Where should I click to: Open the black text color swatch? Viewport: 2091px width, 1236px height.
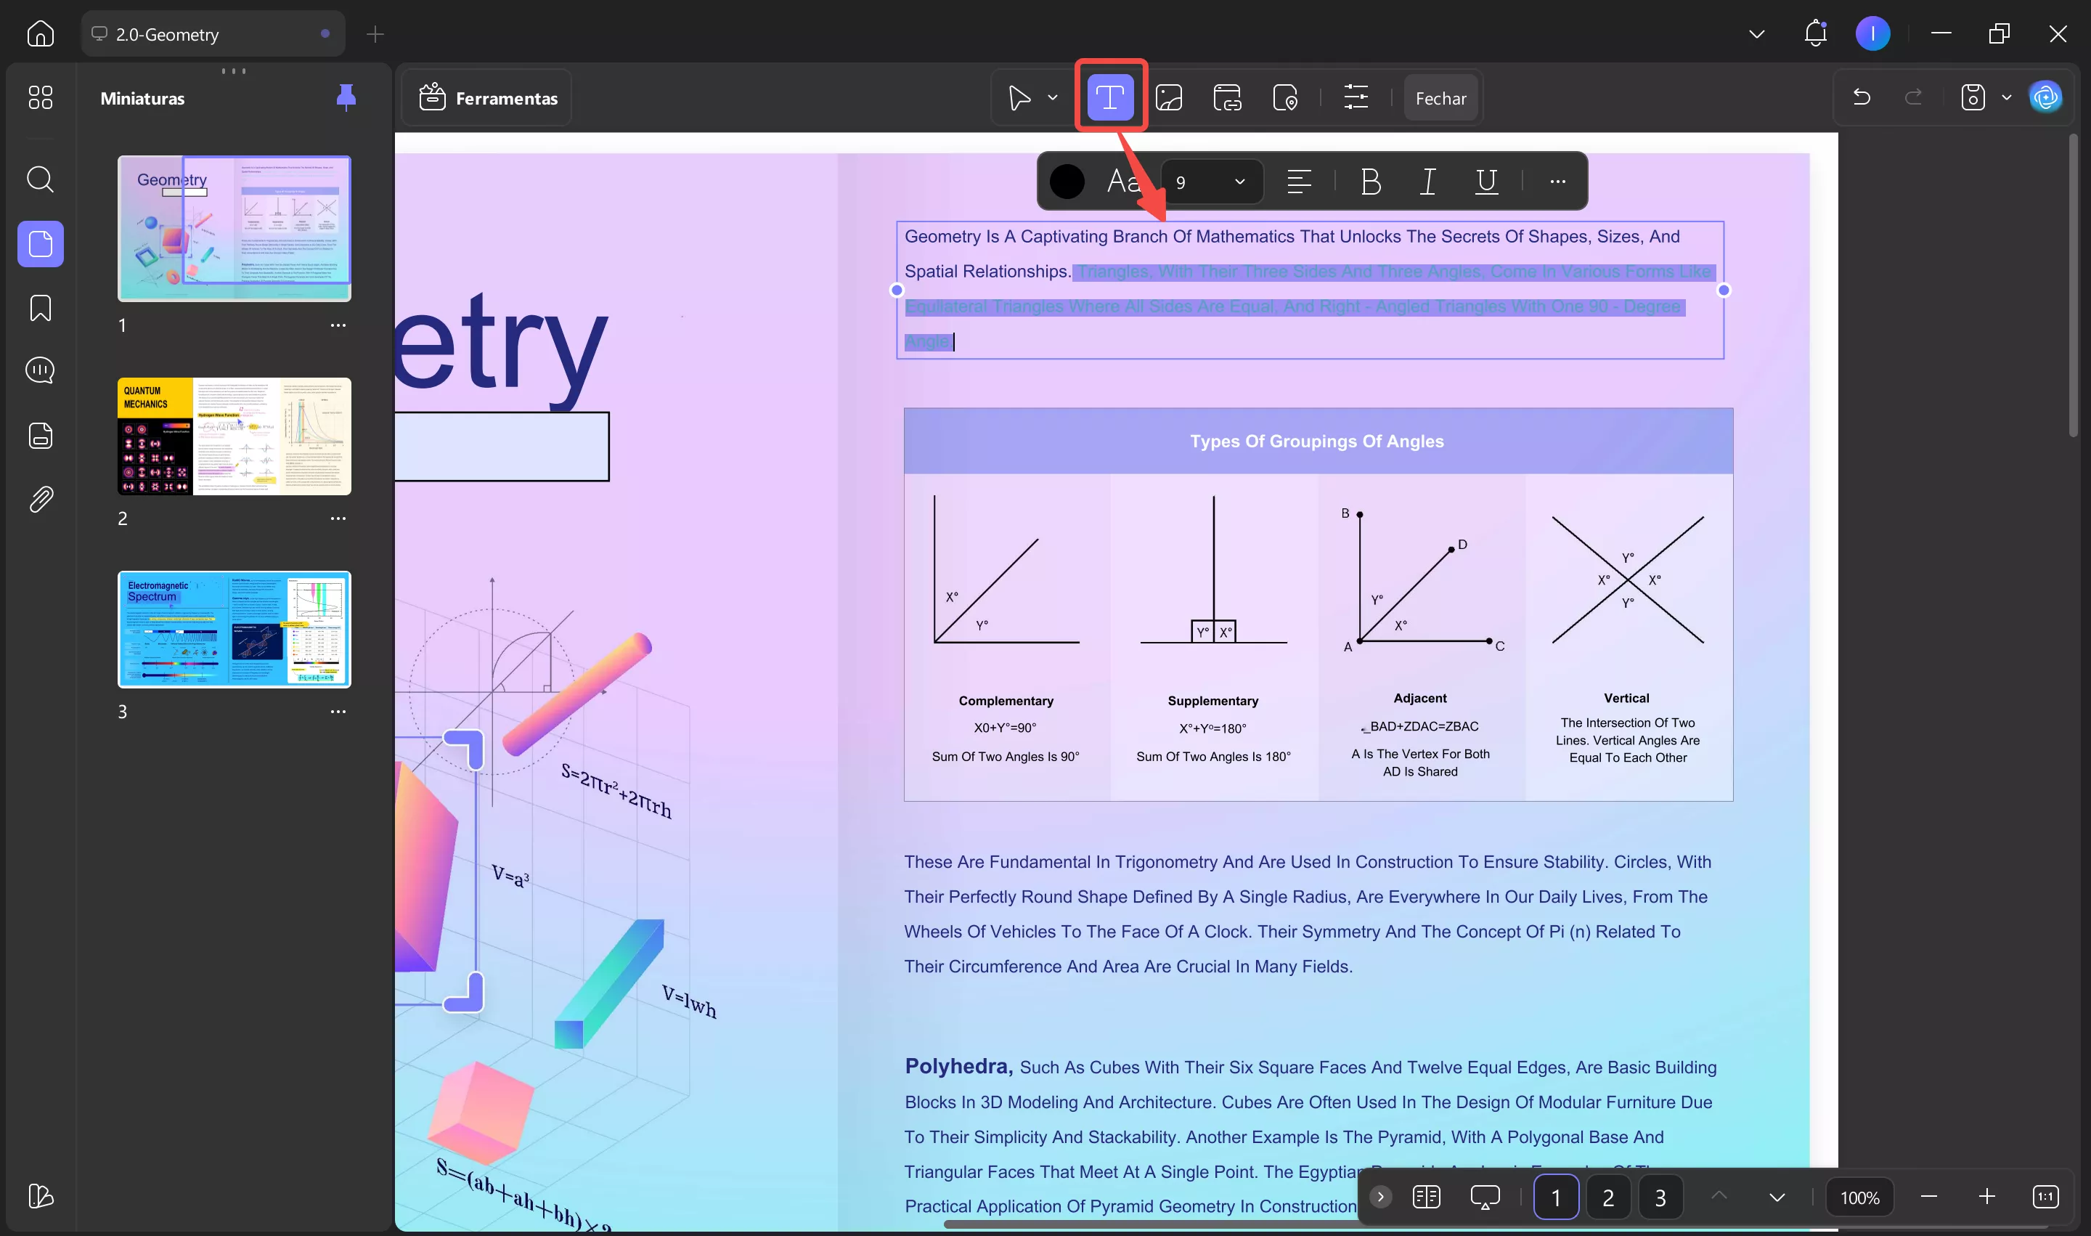(1066, 181)
